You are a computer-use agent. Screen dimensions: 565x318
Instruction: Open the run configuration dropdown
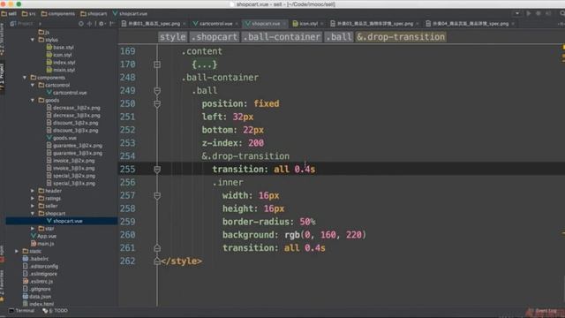tap(517, 13)
